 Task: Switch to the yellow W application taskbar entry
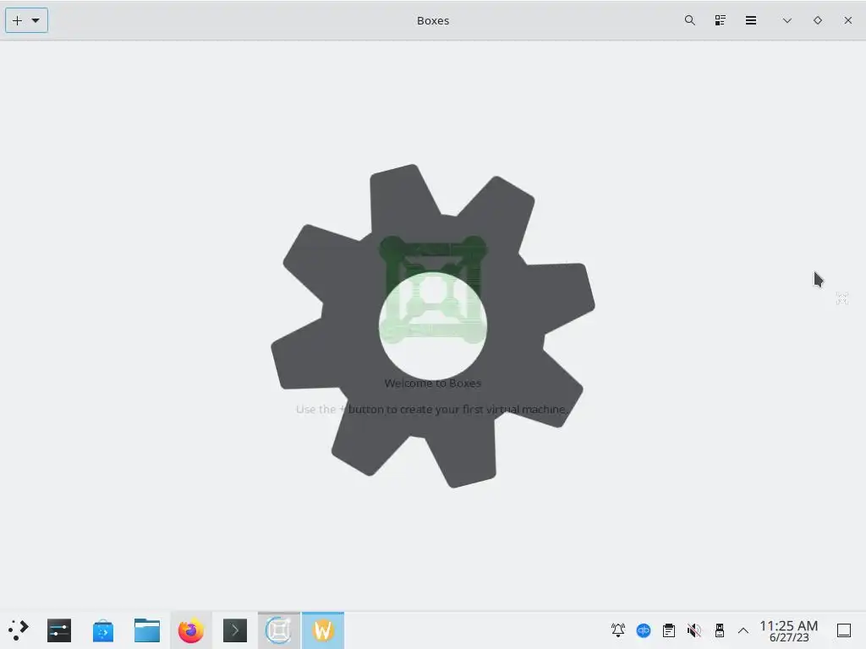click(x=323, y=630)
